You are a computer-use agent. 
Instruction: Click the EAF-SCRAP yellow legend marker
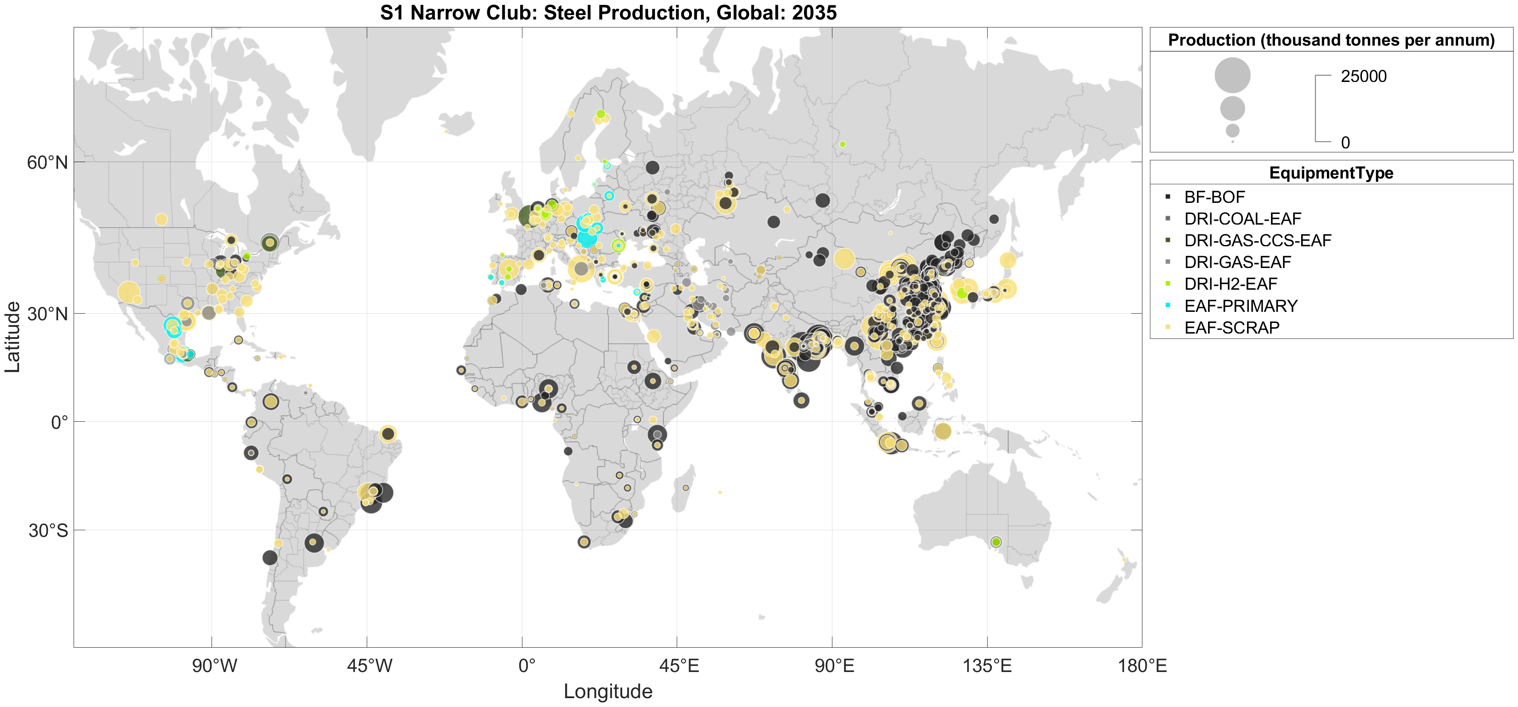point(1167,327)
